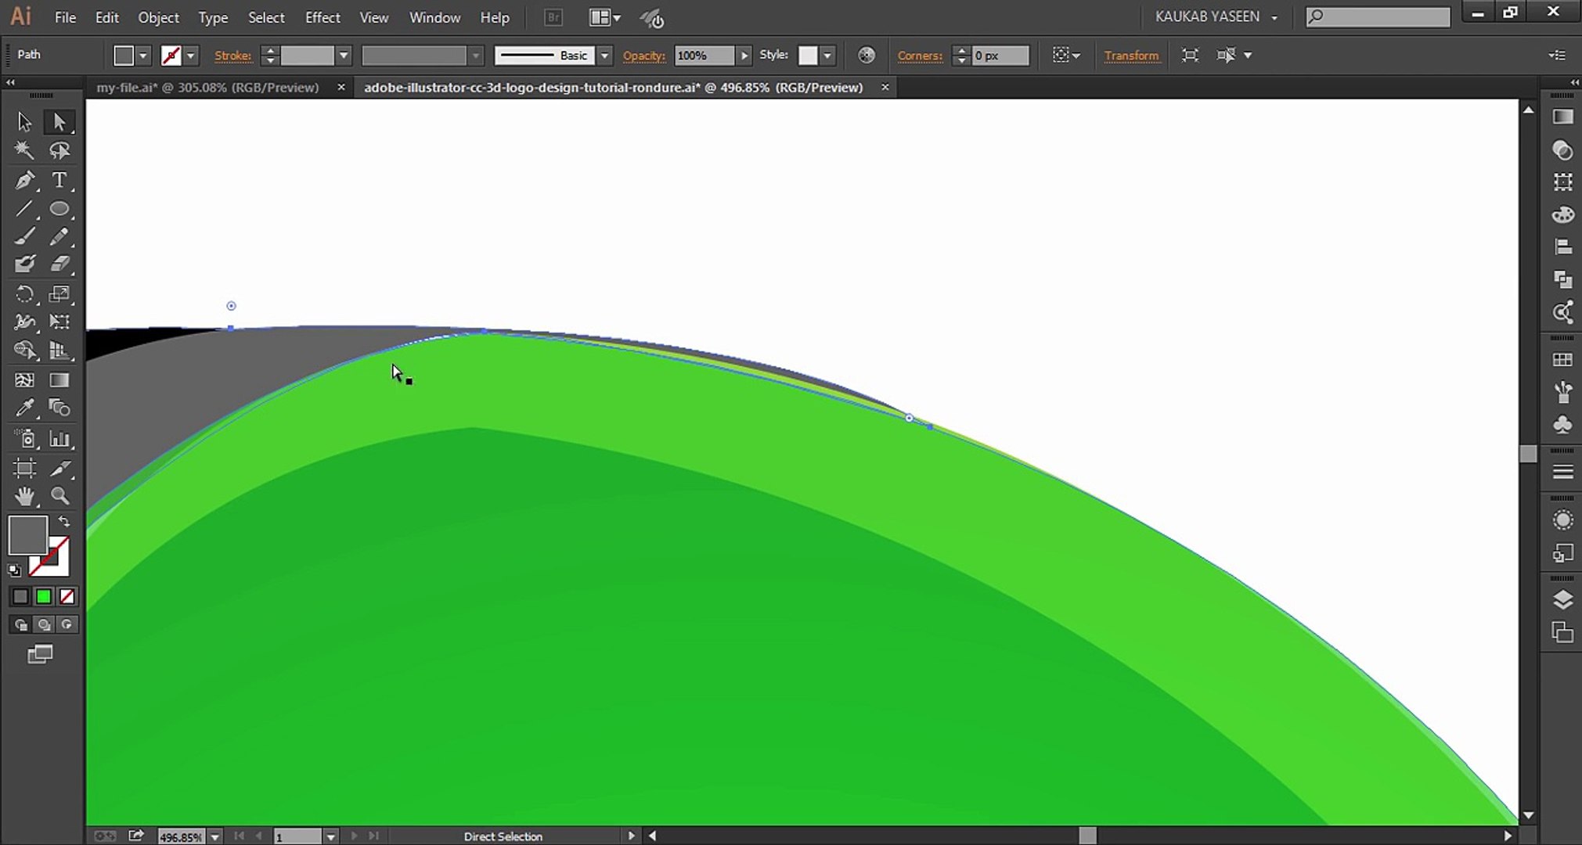Viewport: 1582px width, 845px height.
Task: Choose the Magic Wand tool
Action: coord(24,150)
